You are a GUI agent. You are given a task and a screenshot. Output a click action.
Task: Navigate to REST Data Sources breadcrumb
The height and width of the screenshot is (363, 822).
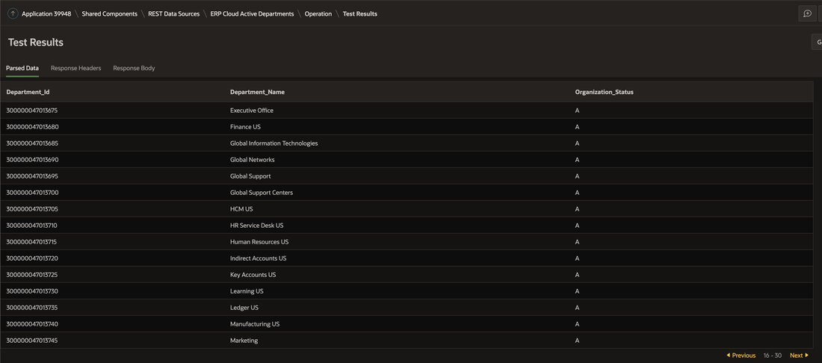[x=173, y=14]
